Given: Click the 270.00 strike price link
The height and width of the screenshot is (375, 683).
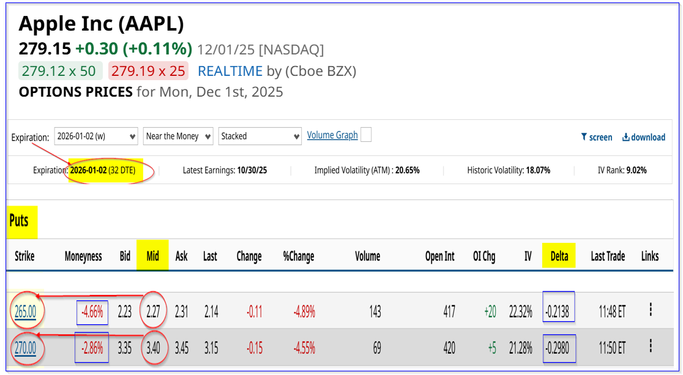Looking at the screenshot, I should coord(25,348).
